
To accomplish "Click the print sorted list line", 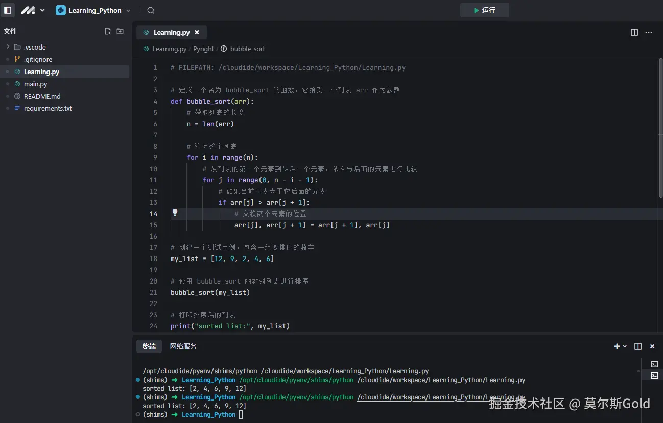I will [x=230, y=326].
